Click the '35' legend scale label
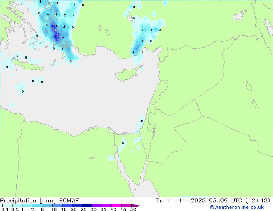Viewport: 273px width, 211px height. pos(103,209)
